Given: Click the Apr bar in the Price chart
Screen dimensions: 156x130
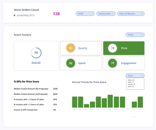Looking at the screenshot, I should click(x=86, y=106).
